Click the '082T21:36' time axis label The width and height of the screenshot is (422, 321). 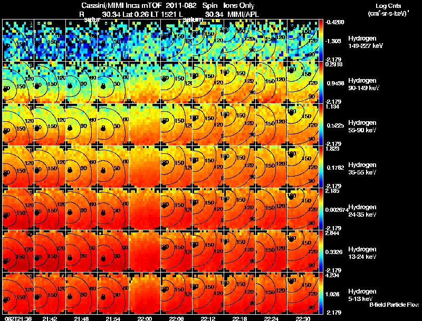click(18, 318)
